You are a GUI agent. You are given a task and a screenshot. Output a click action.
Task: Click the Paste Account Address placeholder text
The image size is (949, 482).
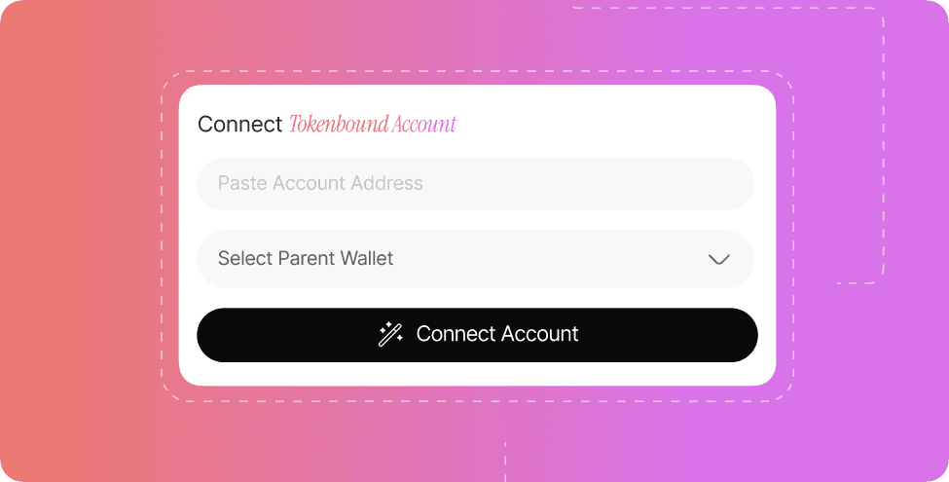[x=320, y=183]
